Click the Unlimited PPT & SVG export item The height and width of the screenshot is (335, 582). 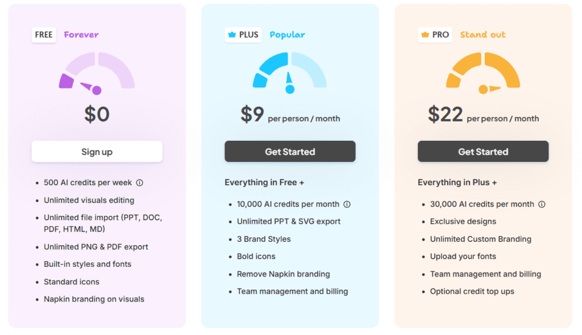[x=288, y=221]
